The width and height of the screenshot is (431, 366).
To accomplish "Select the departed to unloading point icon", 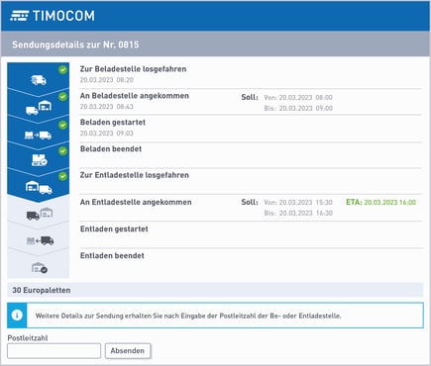I will [39, 187].
